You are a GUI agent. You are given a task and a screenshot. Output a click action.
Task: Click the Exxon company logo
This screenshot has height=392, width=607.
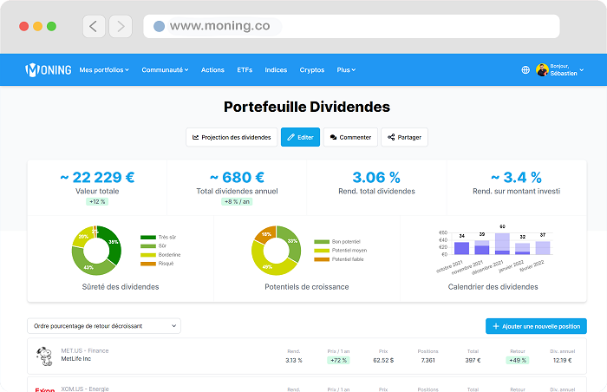[44, 389]
